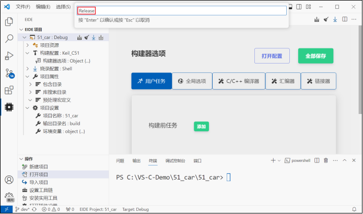Create a new terminal with plus icon
363x214 pixels.
pos(273,160)
